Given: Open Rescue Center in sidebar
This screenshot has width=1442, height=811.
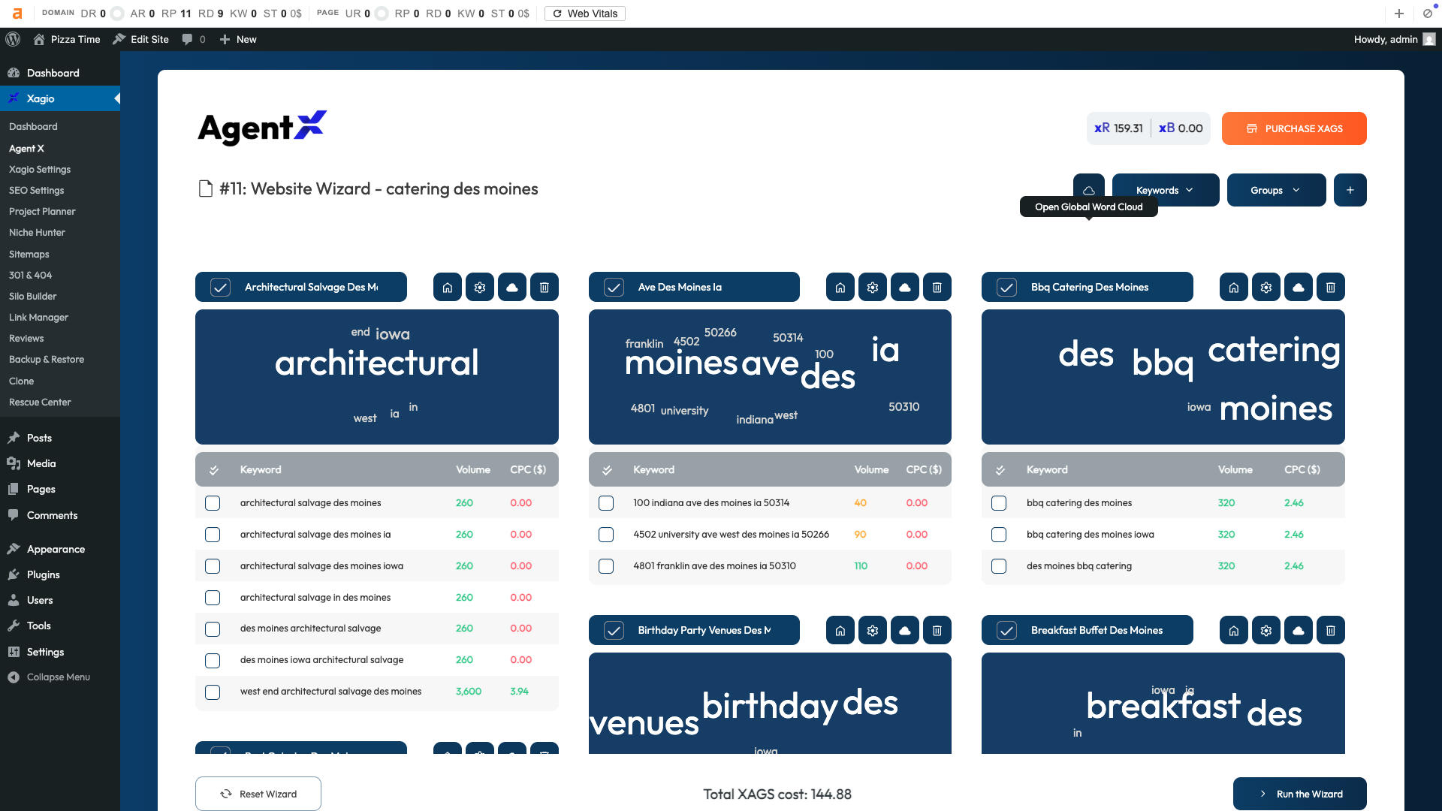Looking at the screenshot, I should [x=40, y=402].
